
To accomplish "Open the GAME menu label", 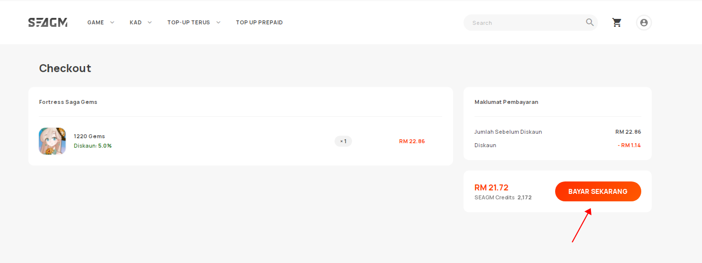I will point(96,22).
